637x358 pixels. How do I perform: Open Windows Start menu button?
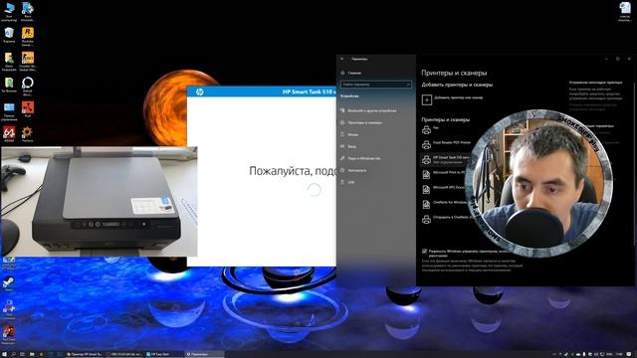(x=4, y=354)
